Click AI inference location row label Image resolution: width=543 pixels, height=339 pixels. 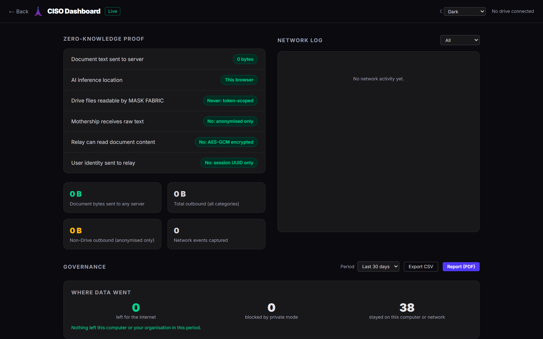pos(97,80)
